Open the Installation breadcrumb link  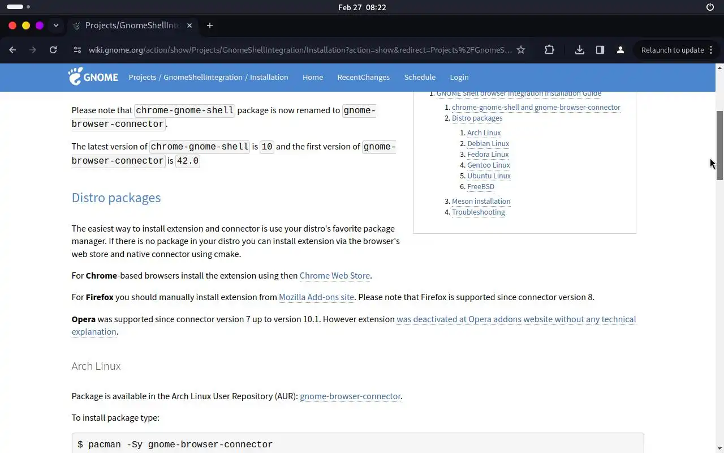tap(269, 77)
